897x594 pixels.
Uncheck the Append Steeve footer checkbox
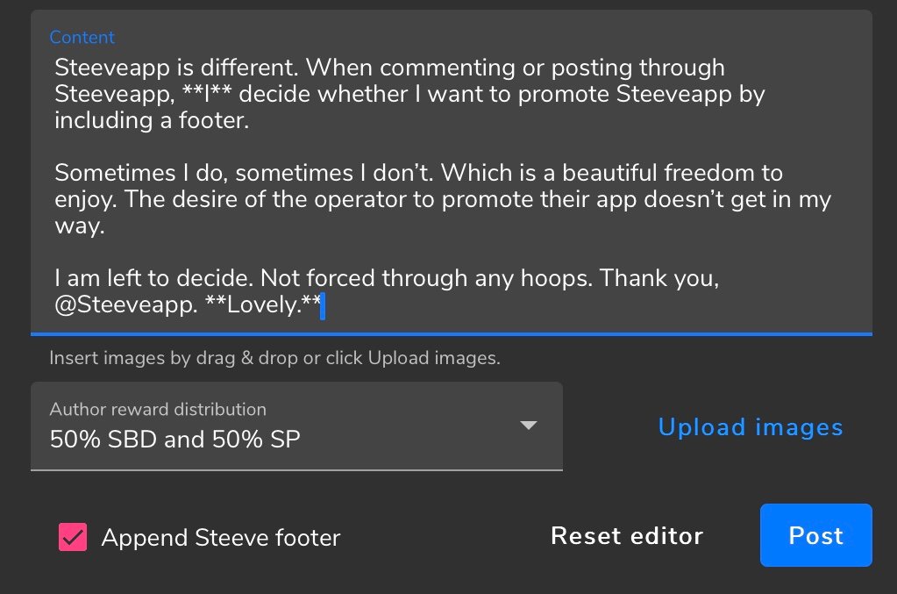tap(73, 537)
